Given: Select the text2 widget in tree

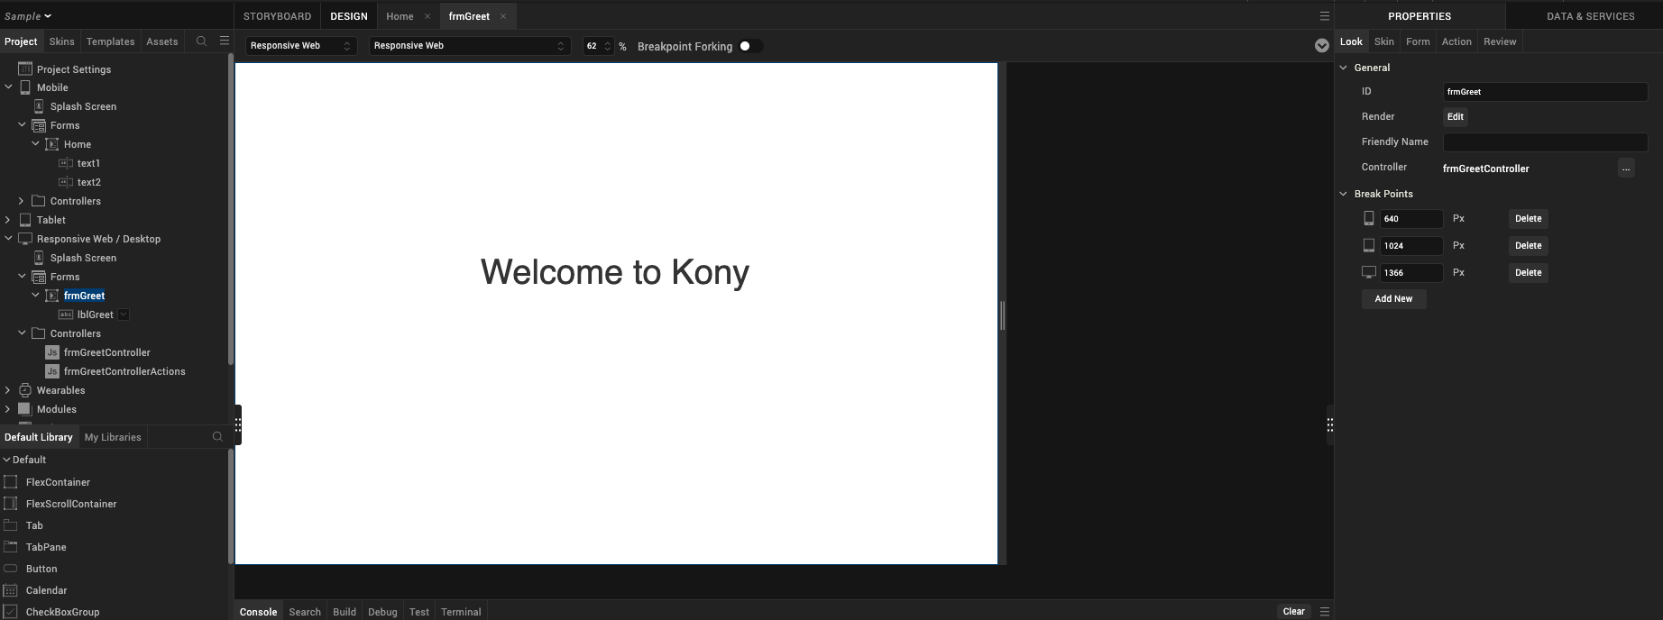Looking at the screenshot, I should pyautogui.click(x=88, y=182).
